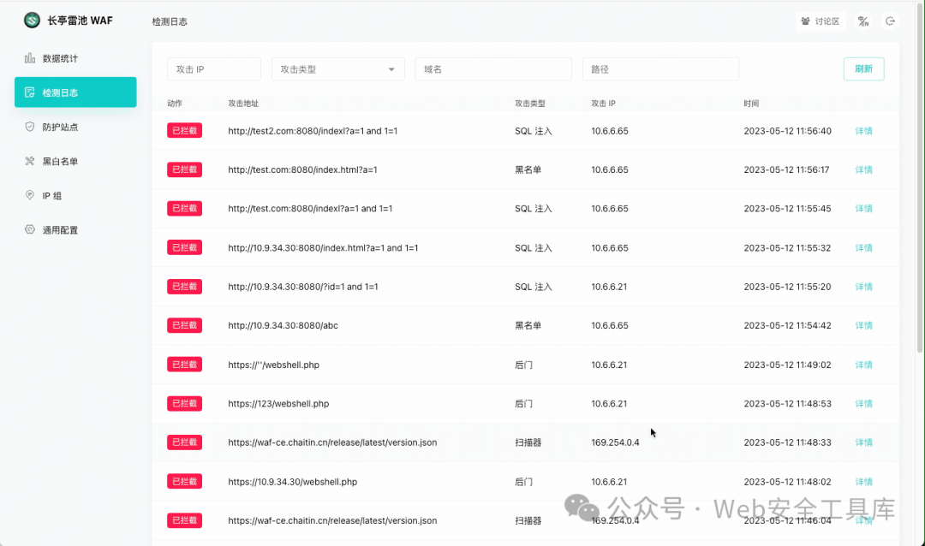Focus the 域名 filter field

coord(493,69)
